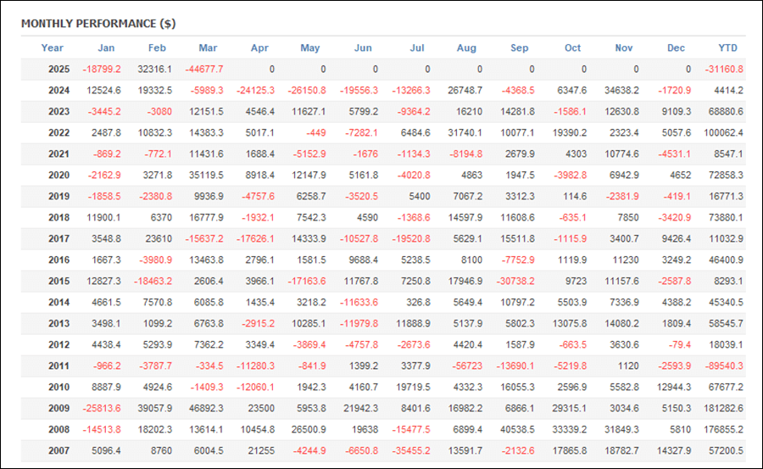This screenshot has width=763, height=469.
Task: Select the 2024 year row label
Action: (x=58, y=90)
